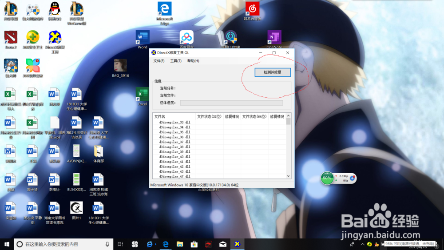Click the DirectX repair tool title bar icon
This screenshot has width=444, height=250.
click(x=154, y=53)
